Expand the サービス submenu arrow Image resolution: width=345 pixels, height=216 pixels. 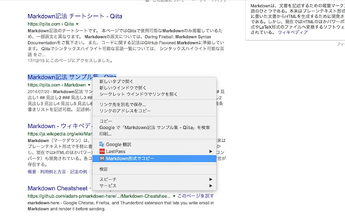click(211, 186)
